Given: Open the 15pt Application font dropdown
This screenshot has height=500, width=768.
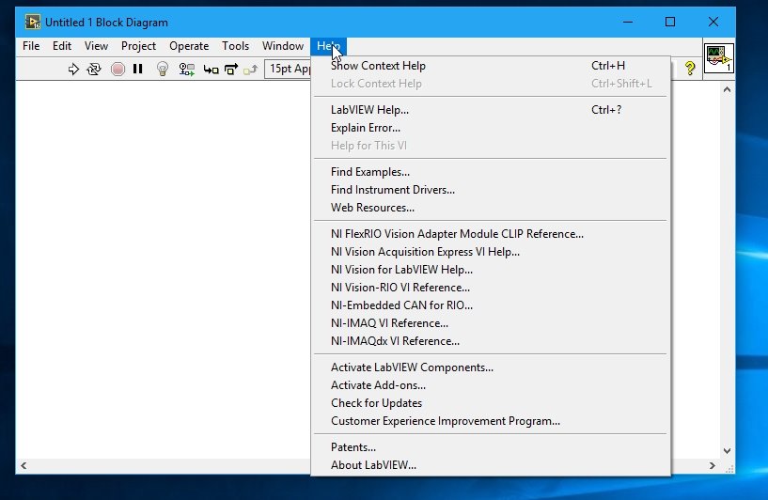Looking at the screenshot, I should [x=288, y=69].
